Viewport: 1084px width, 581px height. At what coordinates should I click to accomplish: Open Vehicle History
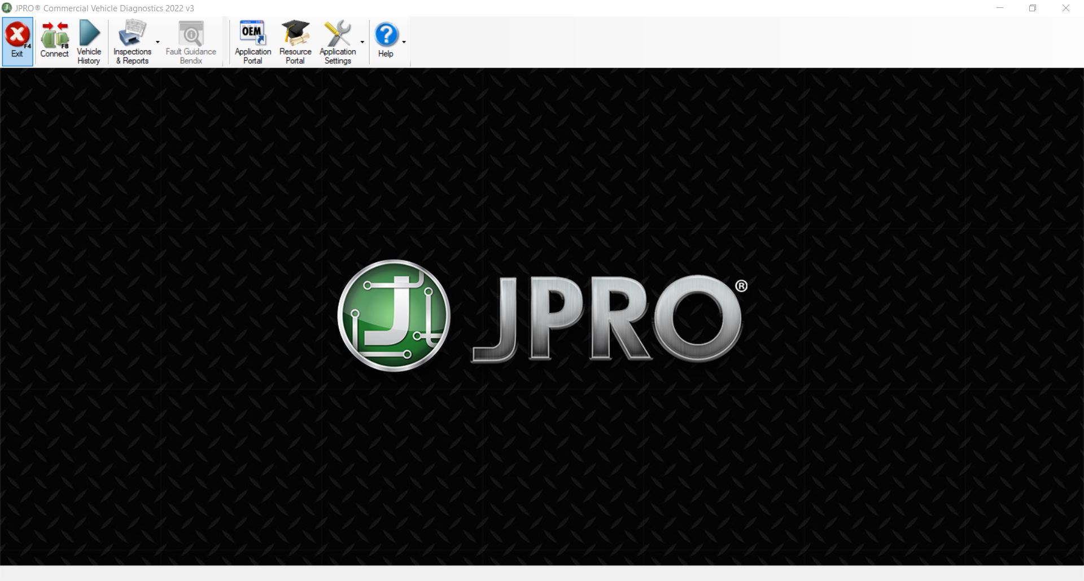pos(89,42)
